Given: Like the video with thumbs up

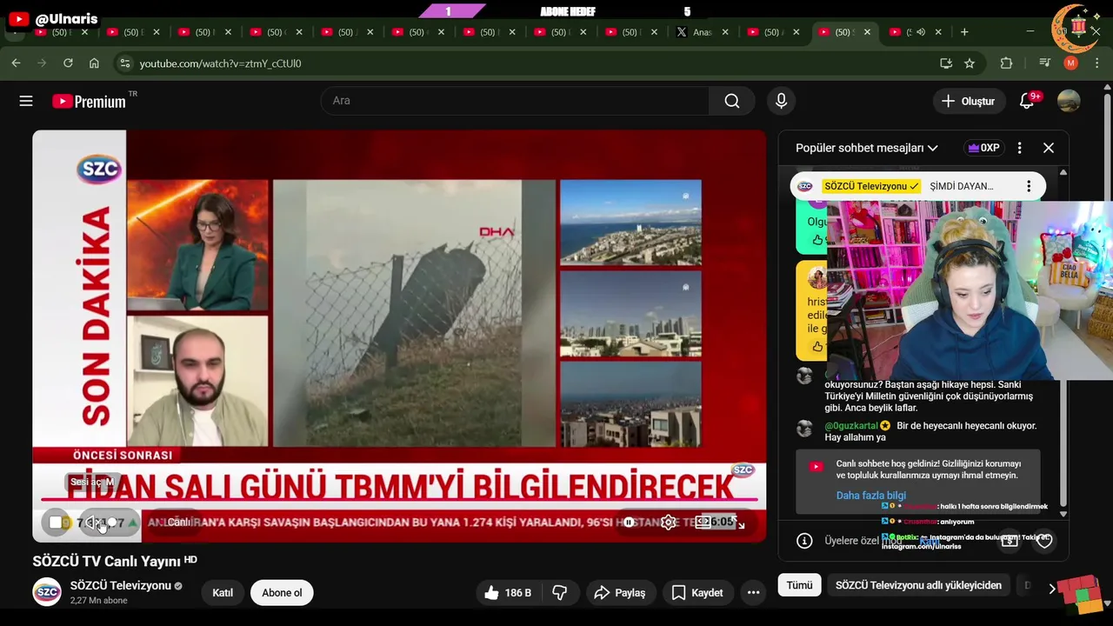Looking at the screenshot, I should (x=508, y=593).
